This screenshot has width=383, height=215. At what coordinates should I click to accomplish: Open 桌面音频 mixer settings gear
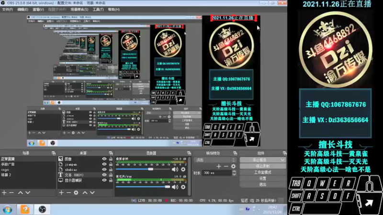click(x=183, y=169)
